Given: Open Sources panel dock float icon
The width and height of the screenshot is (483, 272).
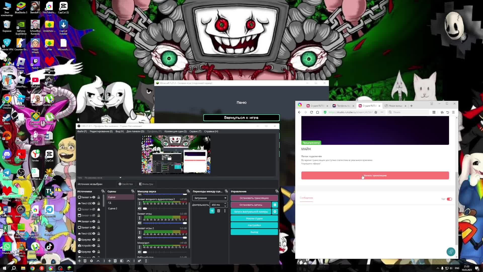Looking at the screenshot, I should pos(103,191).
